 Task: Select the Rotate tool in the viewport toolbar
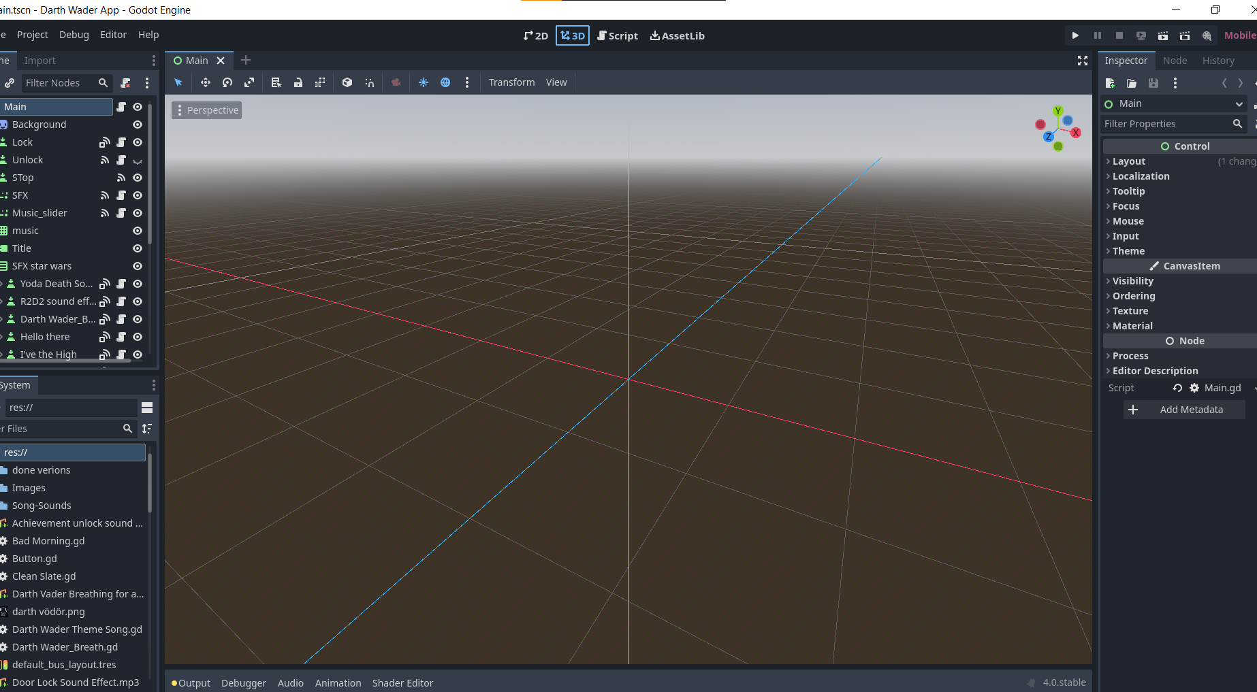click(227, 82)
